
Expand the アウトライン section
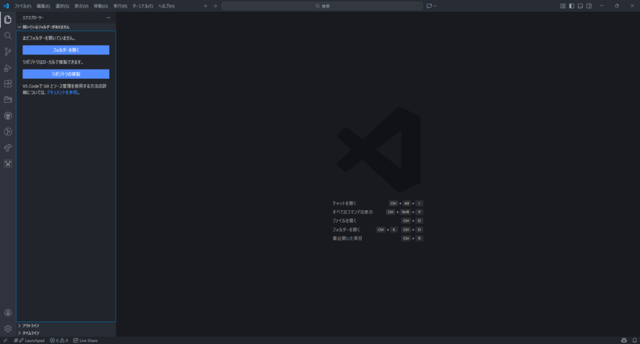coord(31,326)
